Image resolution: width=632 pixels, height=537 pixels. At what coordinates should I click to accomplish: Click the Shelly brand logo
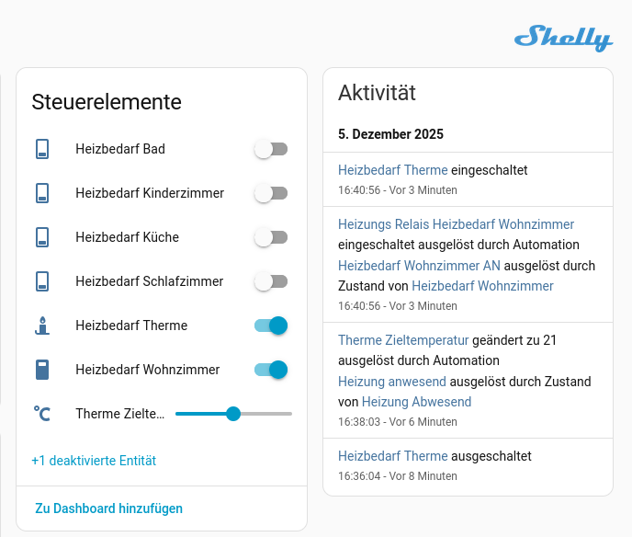[562, 38]
